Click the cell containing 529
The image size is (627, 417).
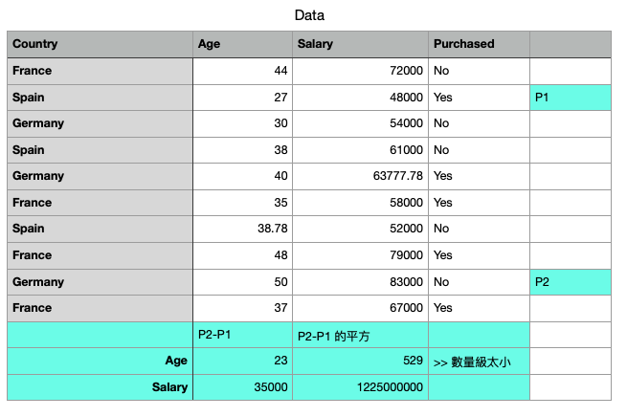(x=360, y=362)
